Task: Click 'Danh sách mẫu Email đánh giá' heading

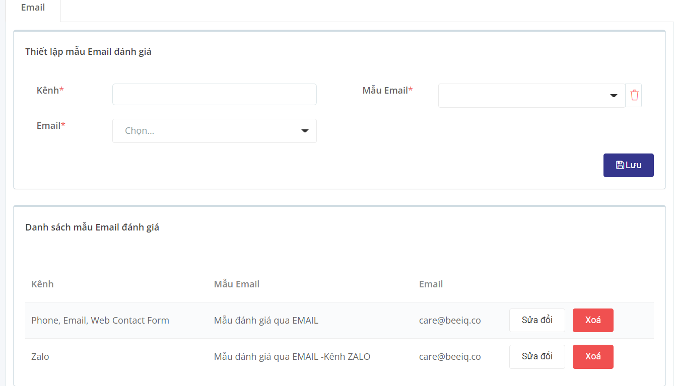Action: coord(92,227)
